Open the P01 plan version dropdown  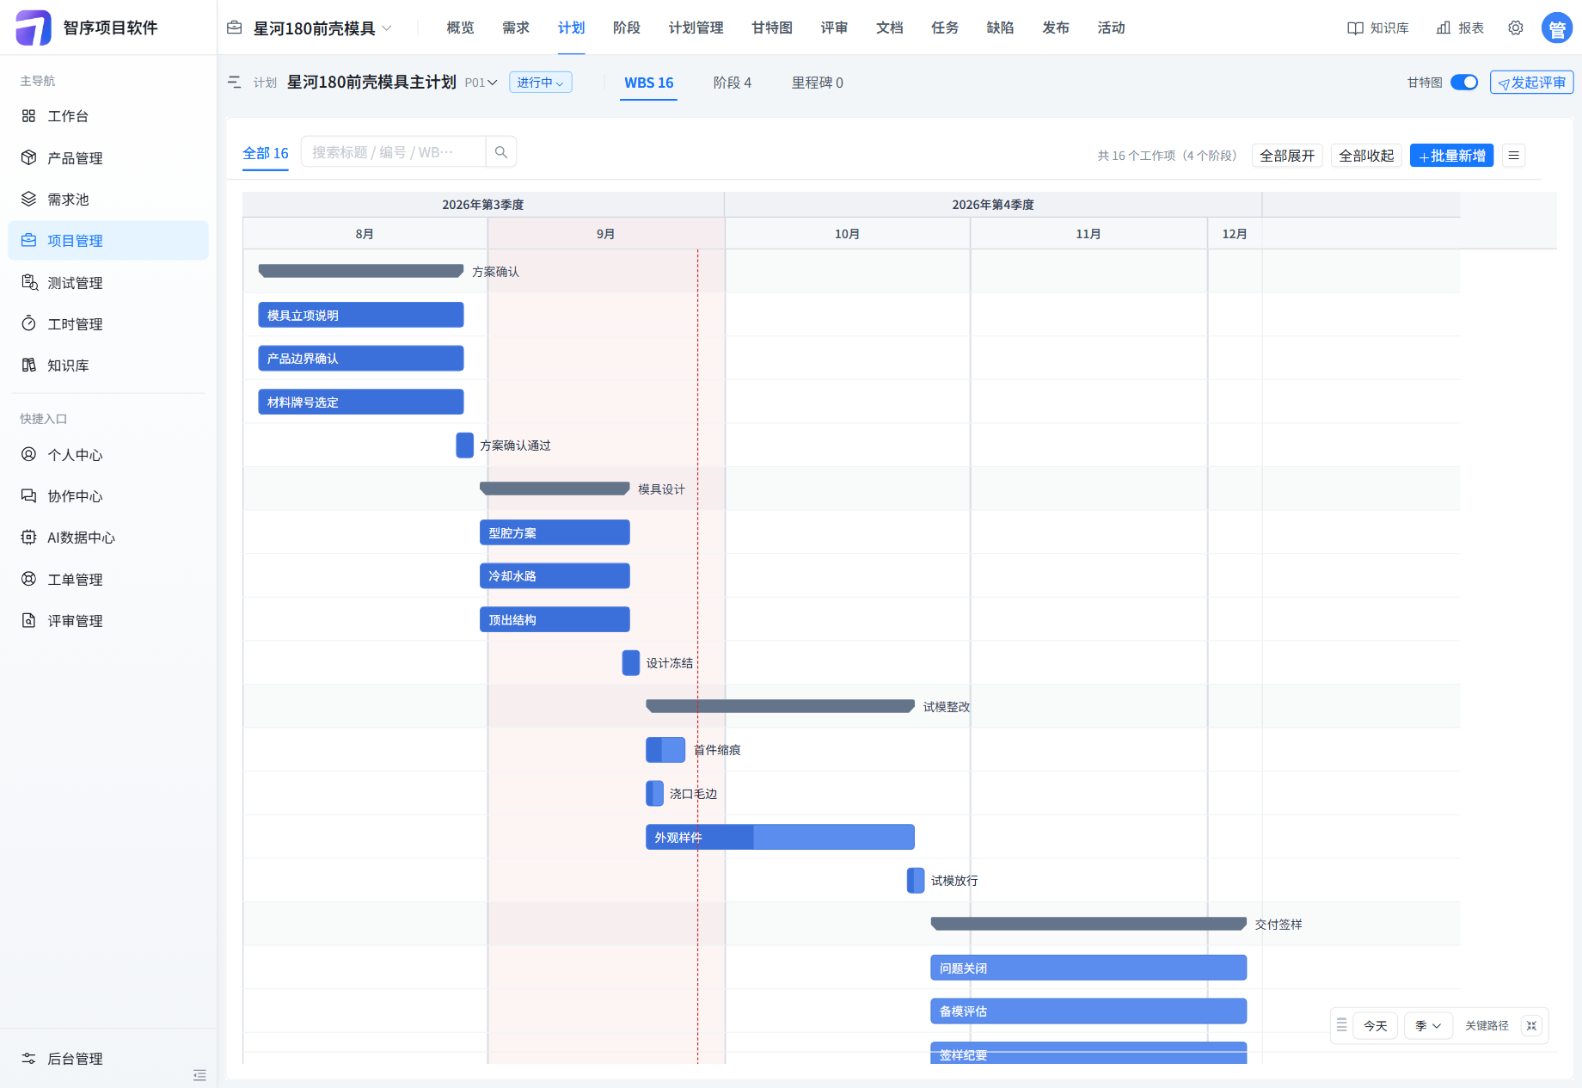coord(481,83)
